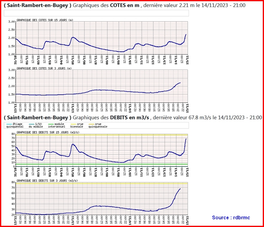The width and height of the screenshot is (264, 227).
Task: Select the 'crue biennale' legend label
Action: tap(77, 125)
